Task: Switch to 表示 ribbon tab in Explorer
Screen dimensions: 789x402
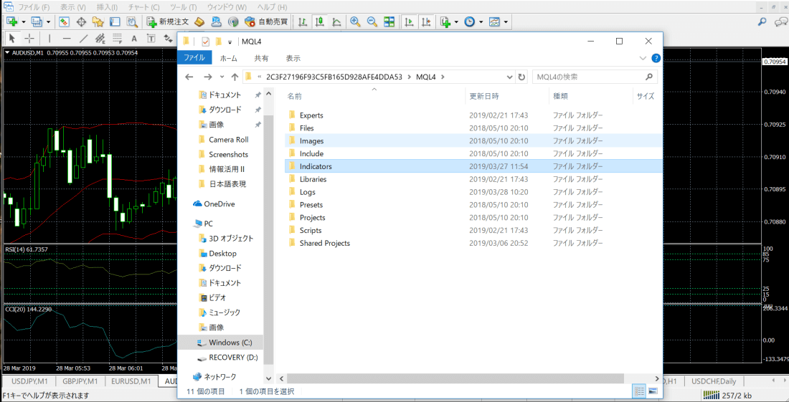Action: pos(293,58)
